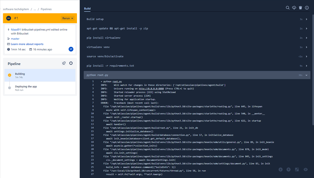Click the branch icon beside master

coord(8,39)
